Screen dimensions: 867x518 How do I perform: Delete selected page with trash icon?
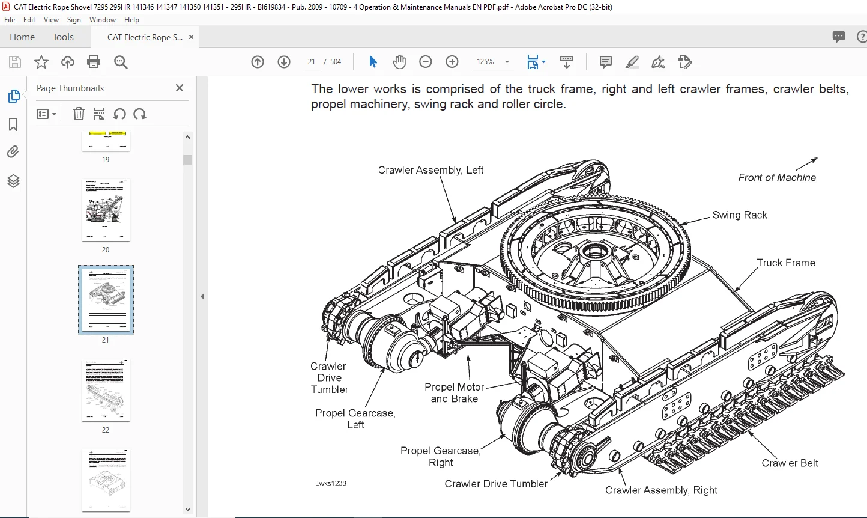coord(79,114)
